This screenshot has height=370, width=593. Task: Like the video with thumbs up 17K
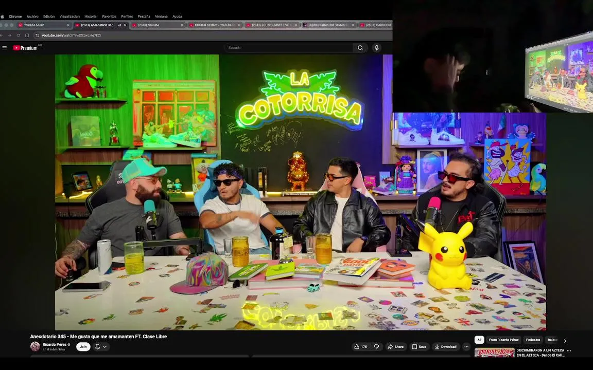pos(361,346)
